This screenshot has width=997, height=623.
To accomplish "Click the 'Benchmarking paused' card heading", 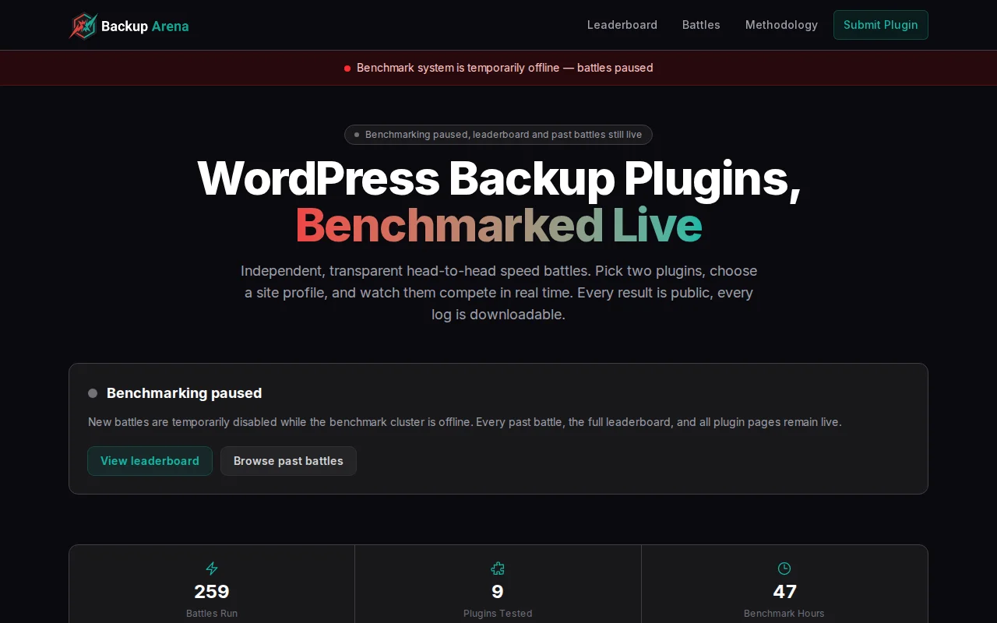I will coord(184,393).
